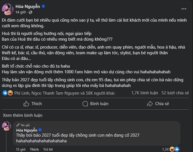Click the Bình luận speech bubble icon
Image resolution: width=193 pixels, height=152 pixels.
click(x=85, y=104)
